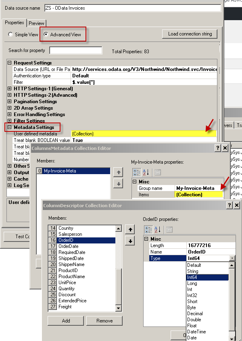242x341 pixels.
Task: Click Authentication type value Default
Action: pos(144,76)
